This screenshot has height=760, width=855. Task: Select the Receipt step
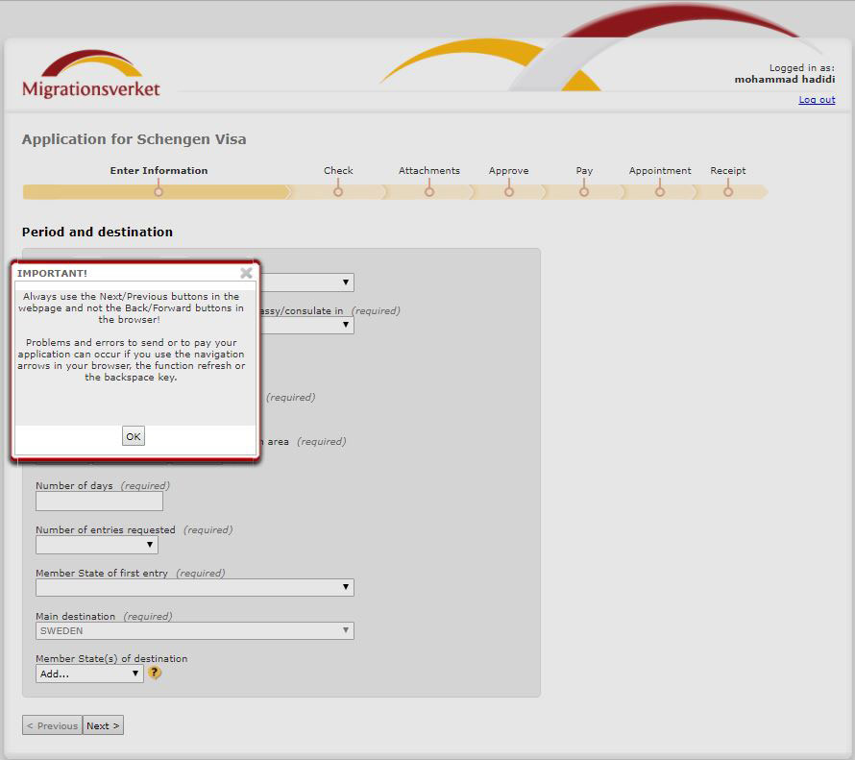pyautogui.click(x=728, y=191)
